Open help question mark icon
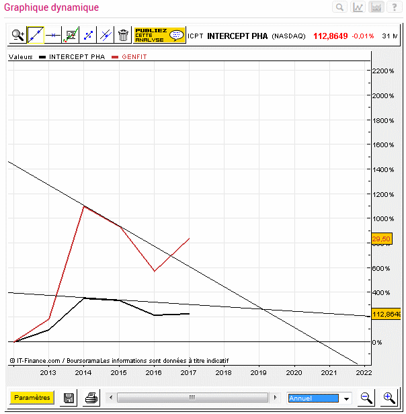Screen dimensions: 406x414 394,7
